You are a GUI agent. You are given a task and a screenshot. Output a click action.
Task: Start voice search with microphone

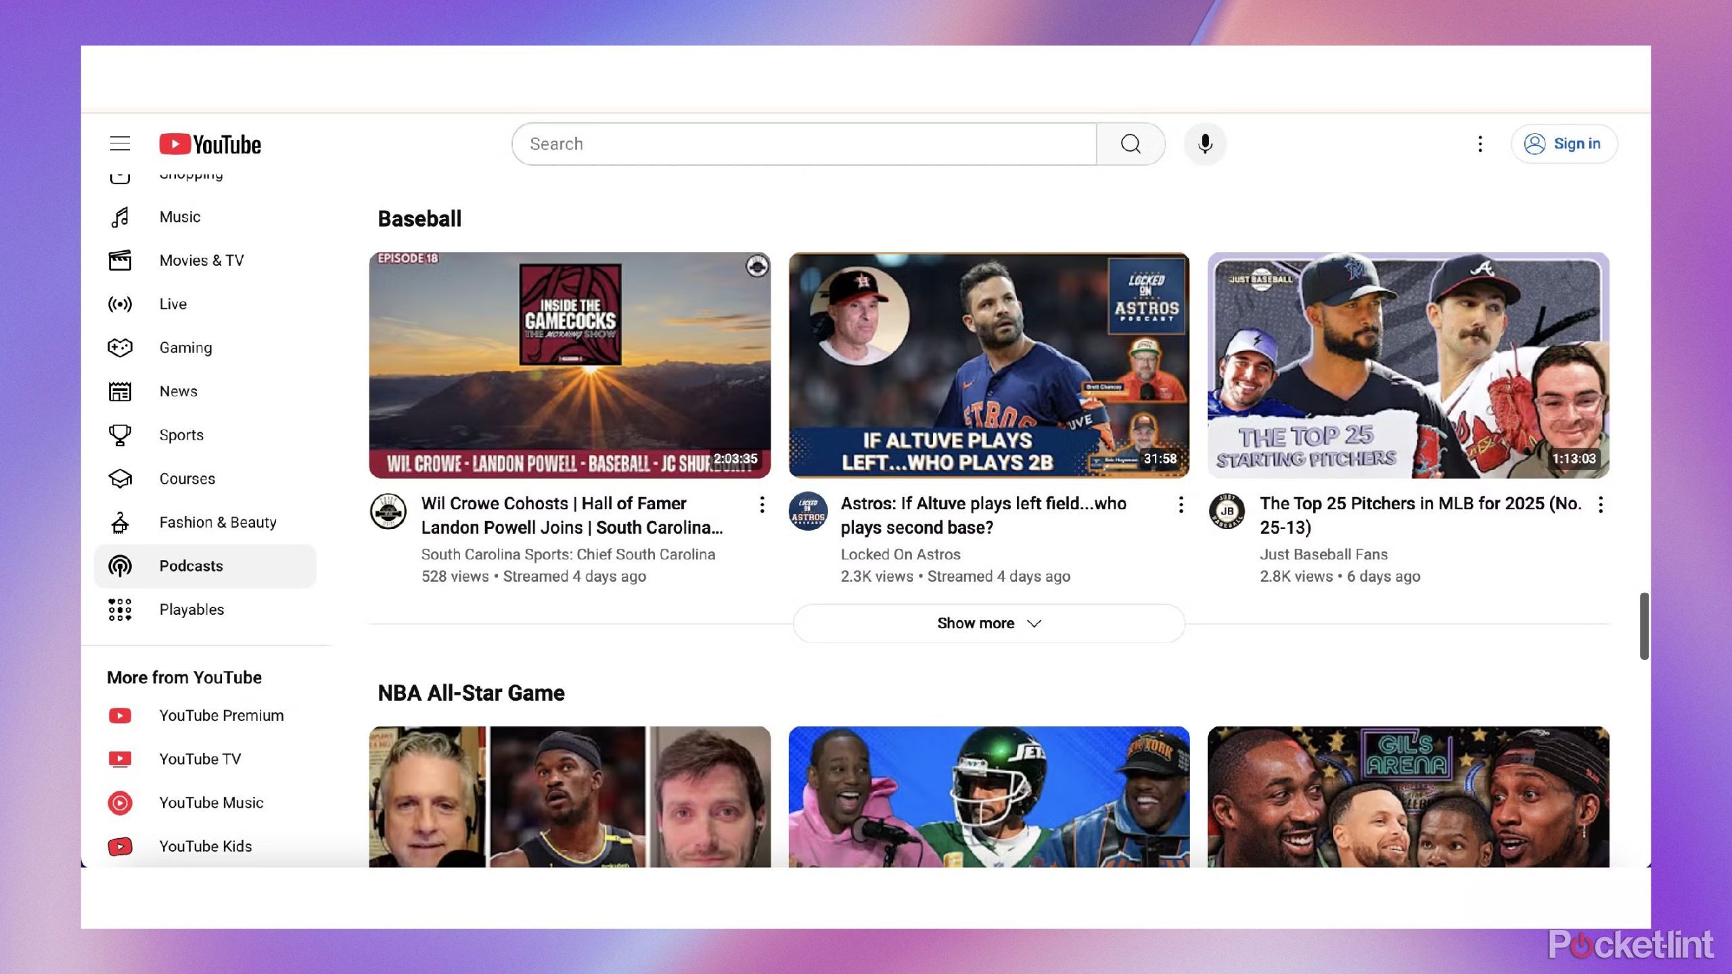[1205, 144]
